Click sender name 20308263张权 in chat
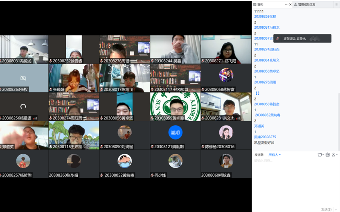This screenshot has width=340, height=212. pos(265,16)
